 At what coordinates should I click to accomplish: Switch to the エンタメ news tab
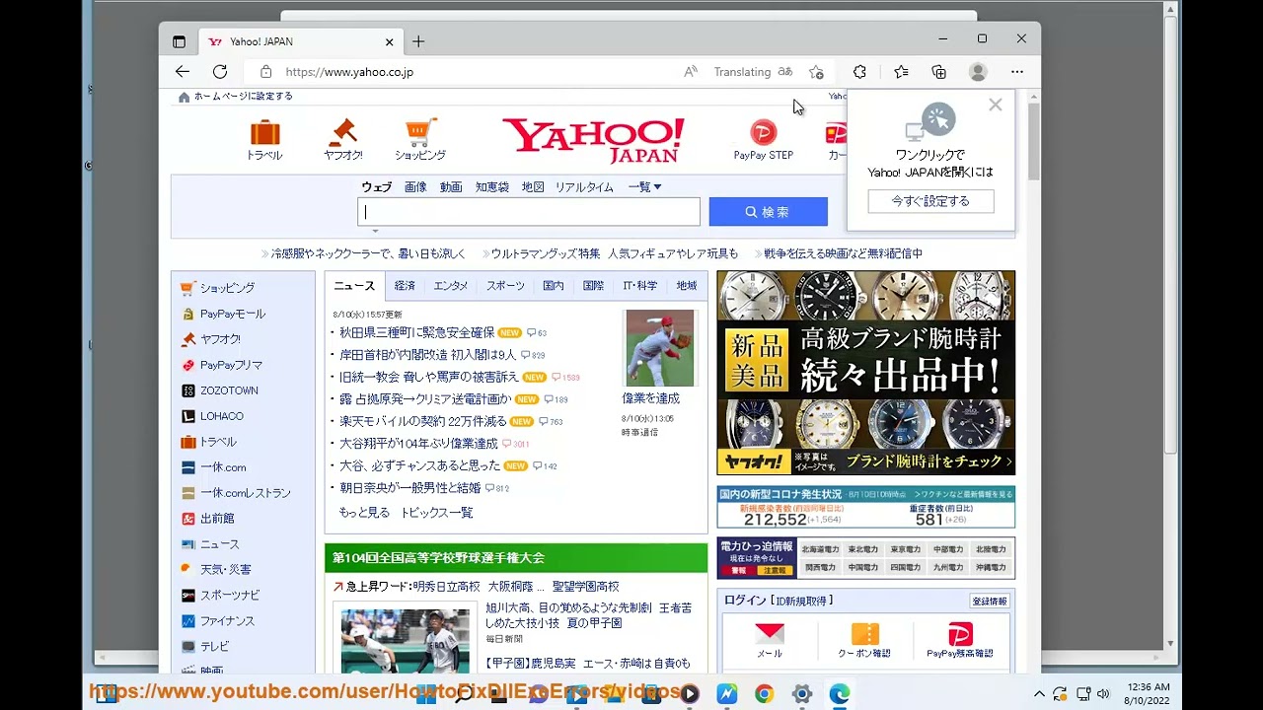coord(450,286)
